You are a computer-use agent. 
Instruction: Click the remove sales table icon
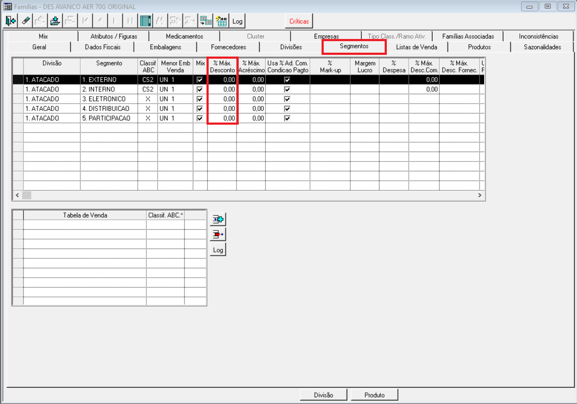click(218, 234)
